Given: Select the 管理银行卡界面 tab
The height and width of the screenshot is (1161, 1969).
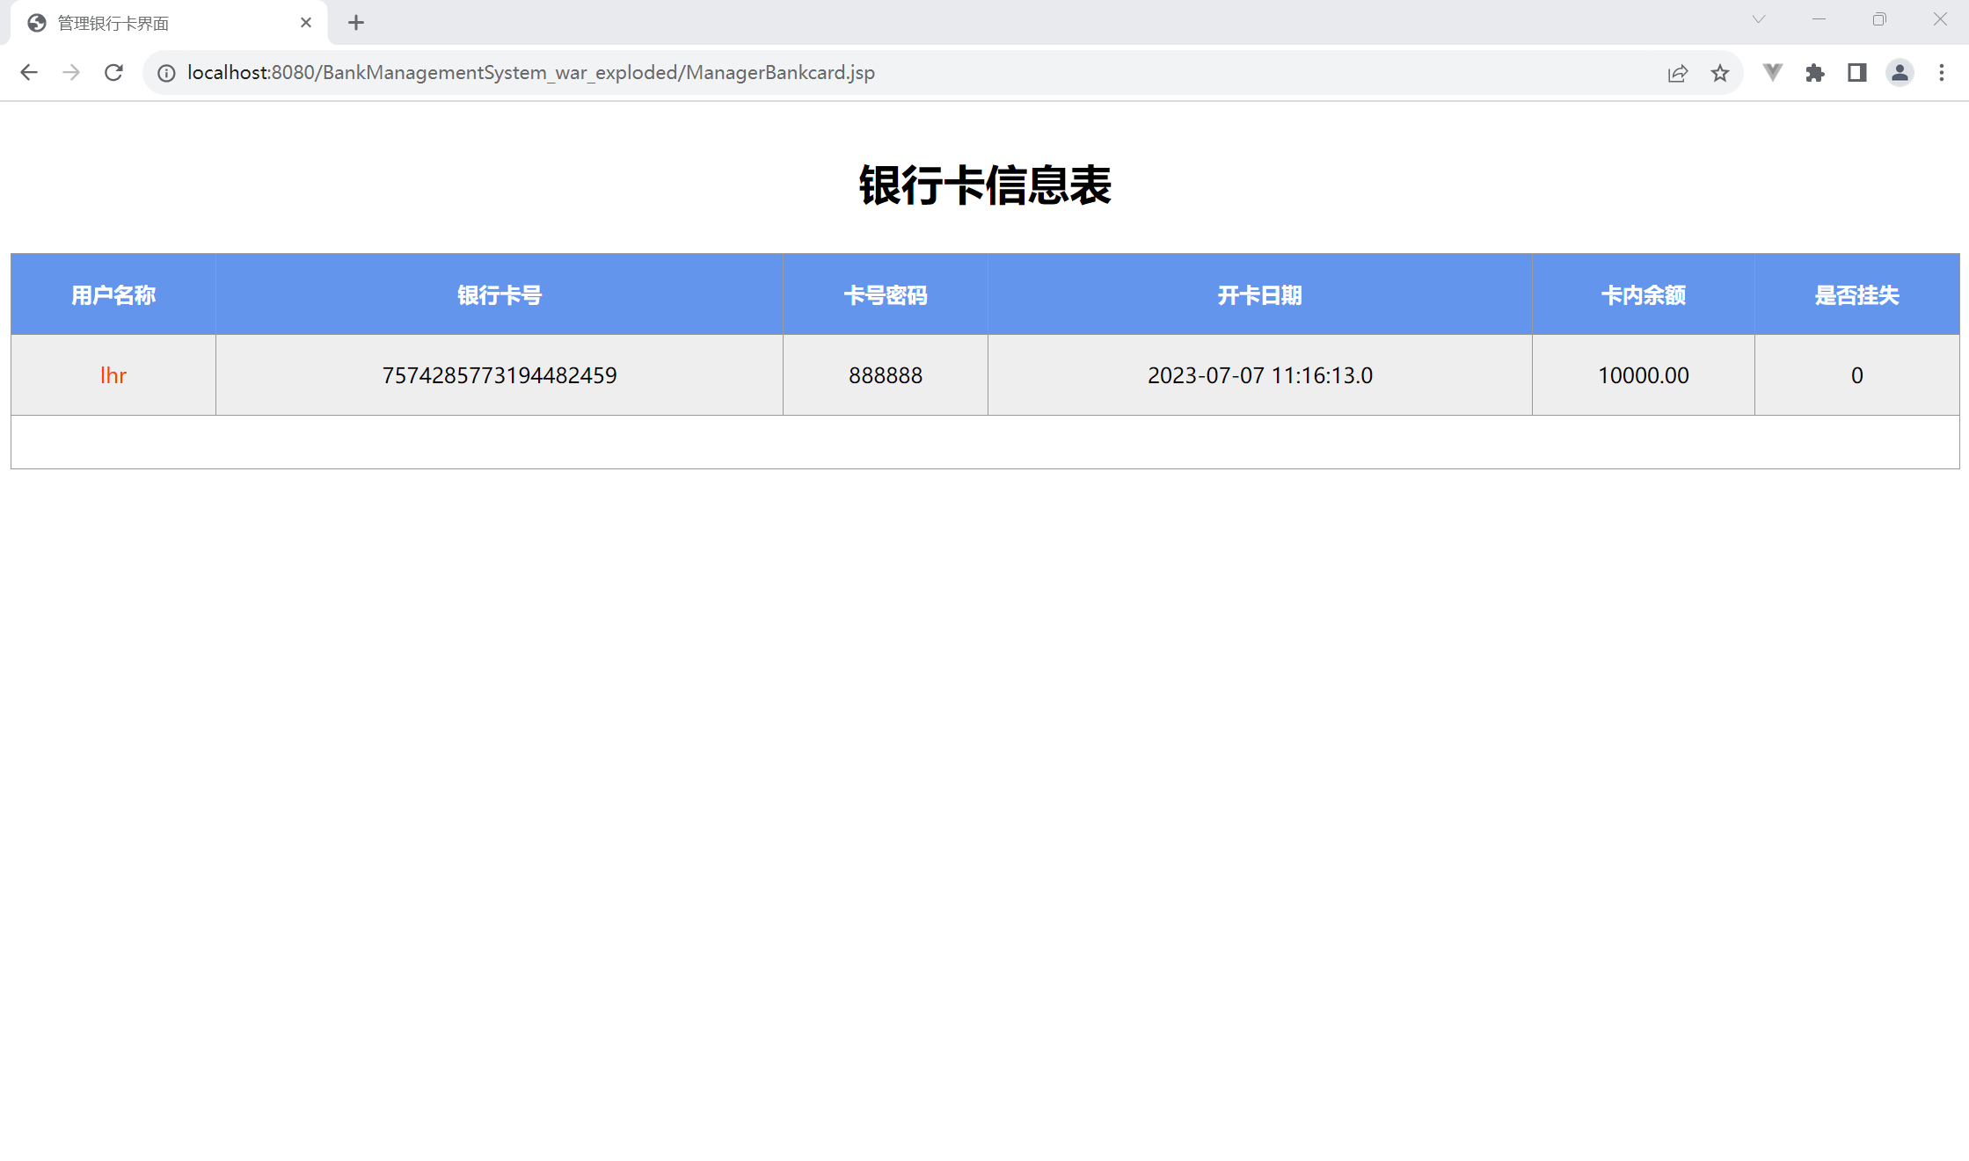Looking at the screenshot, I should (x=158, y=23).
